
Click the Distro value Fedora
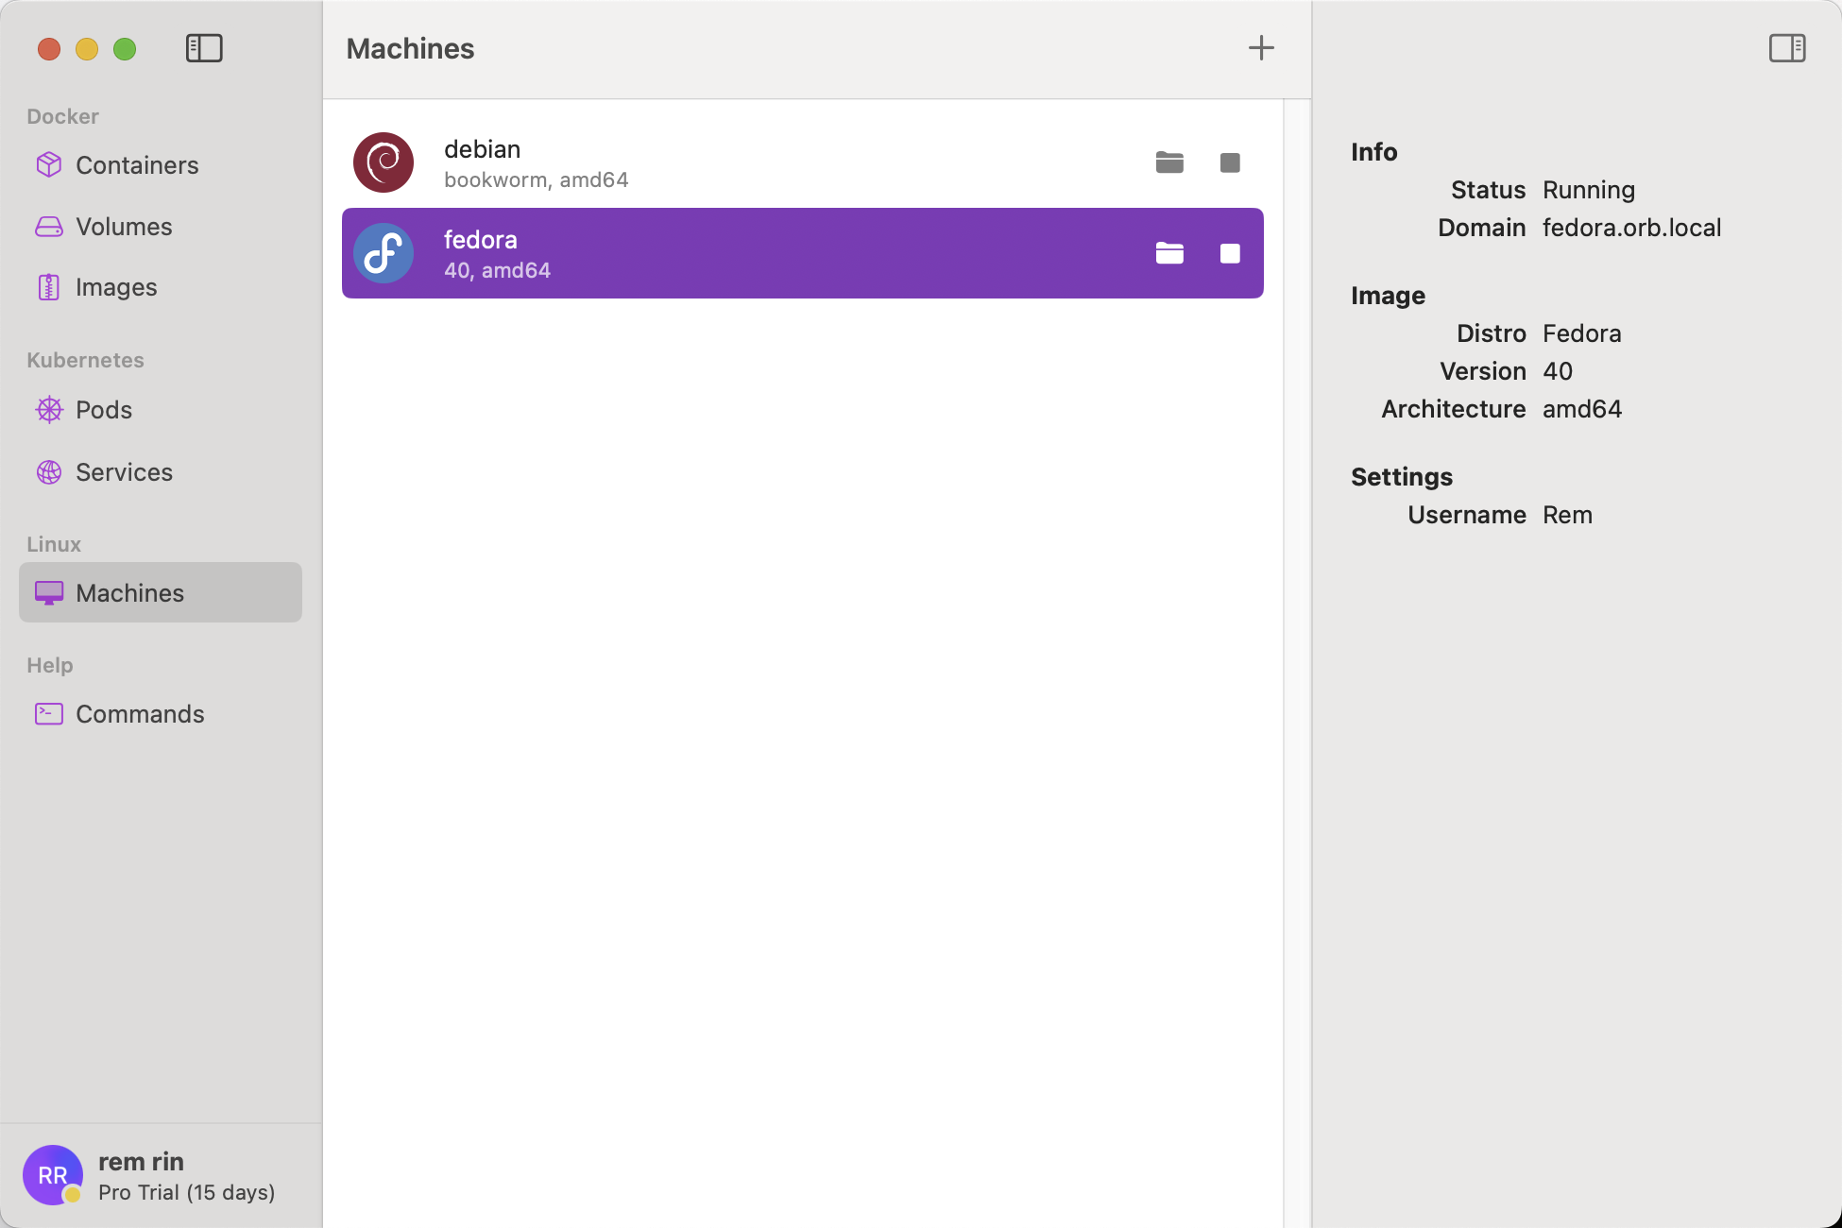click(x=1581, y=333)
